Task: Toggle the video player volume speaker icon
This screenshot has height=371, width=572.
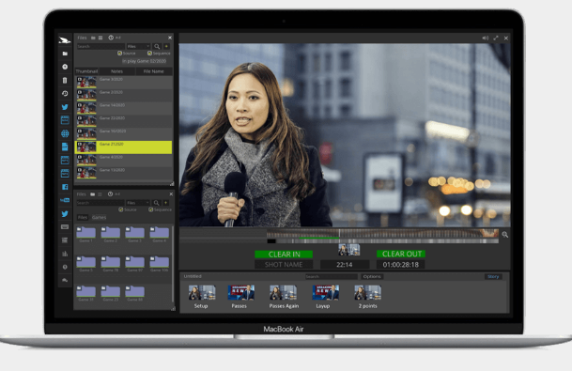Action: point(486,38)
